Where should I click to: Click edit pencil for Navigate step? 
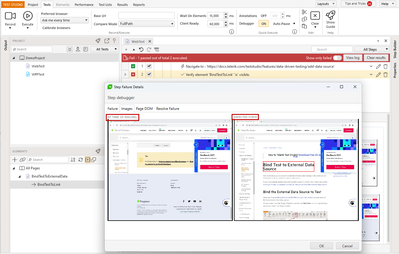tap(378, 67)
